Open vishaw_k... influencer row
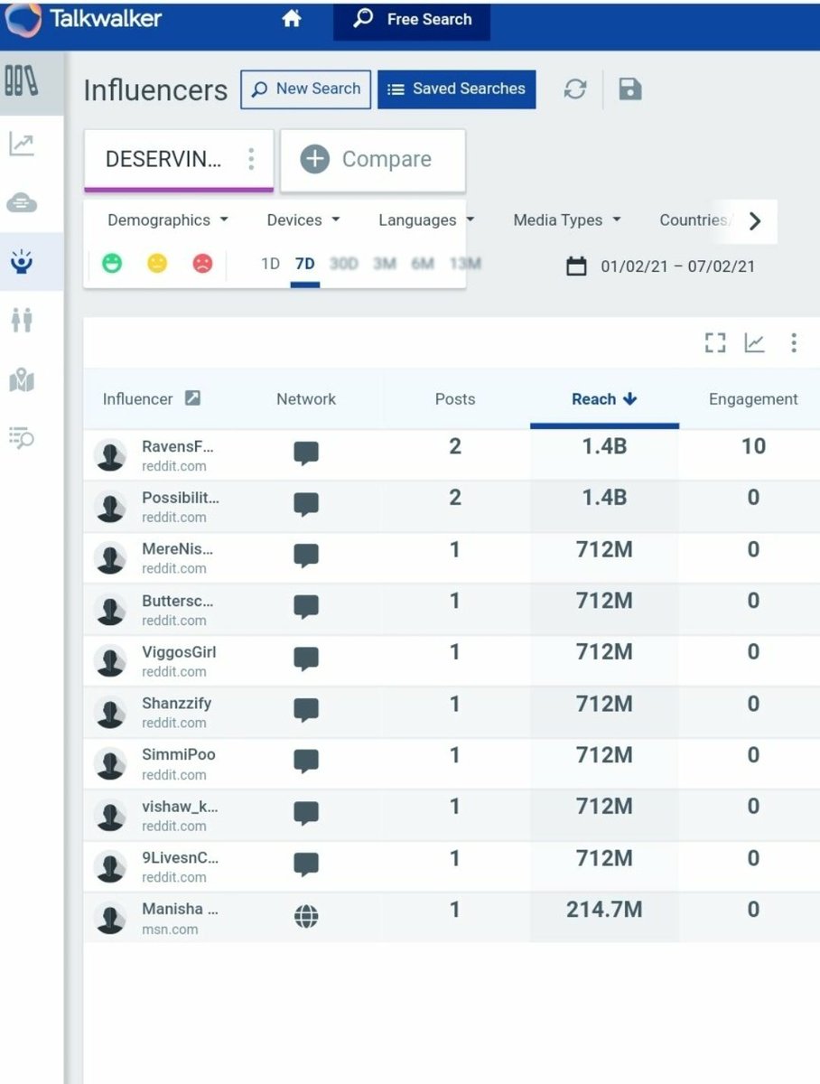Screen dimensions: 820x1084 (x=452, y=816)
